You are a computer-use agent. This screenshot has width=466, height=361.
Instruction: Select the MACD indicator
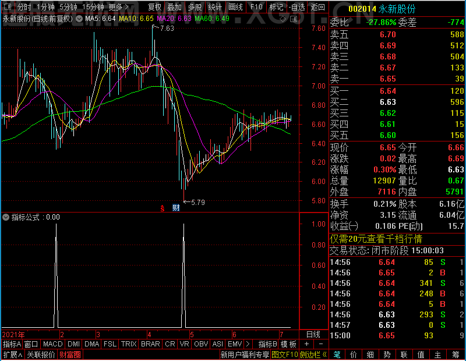[x=52, y=344]
